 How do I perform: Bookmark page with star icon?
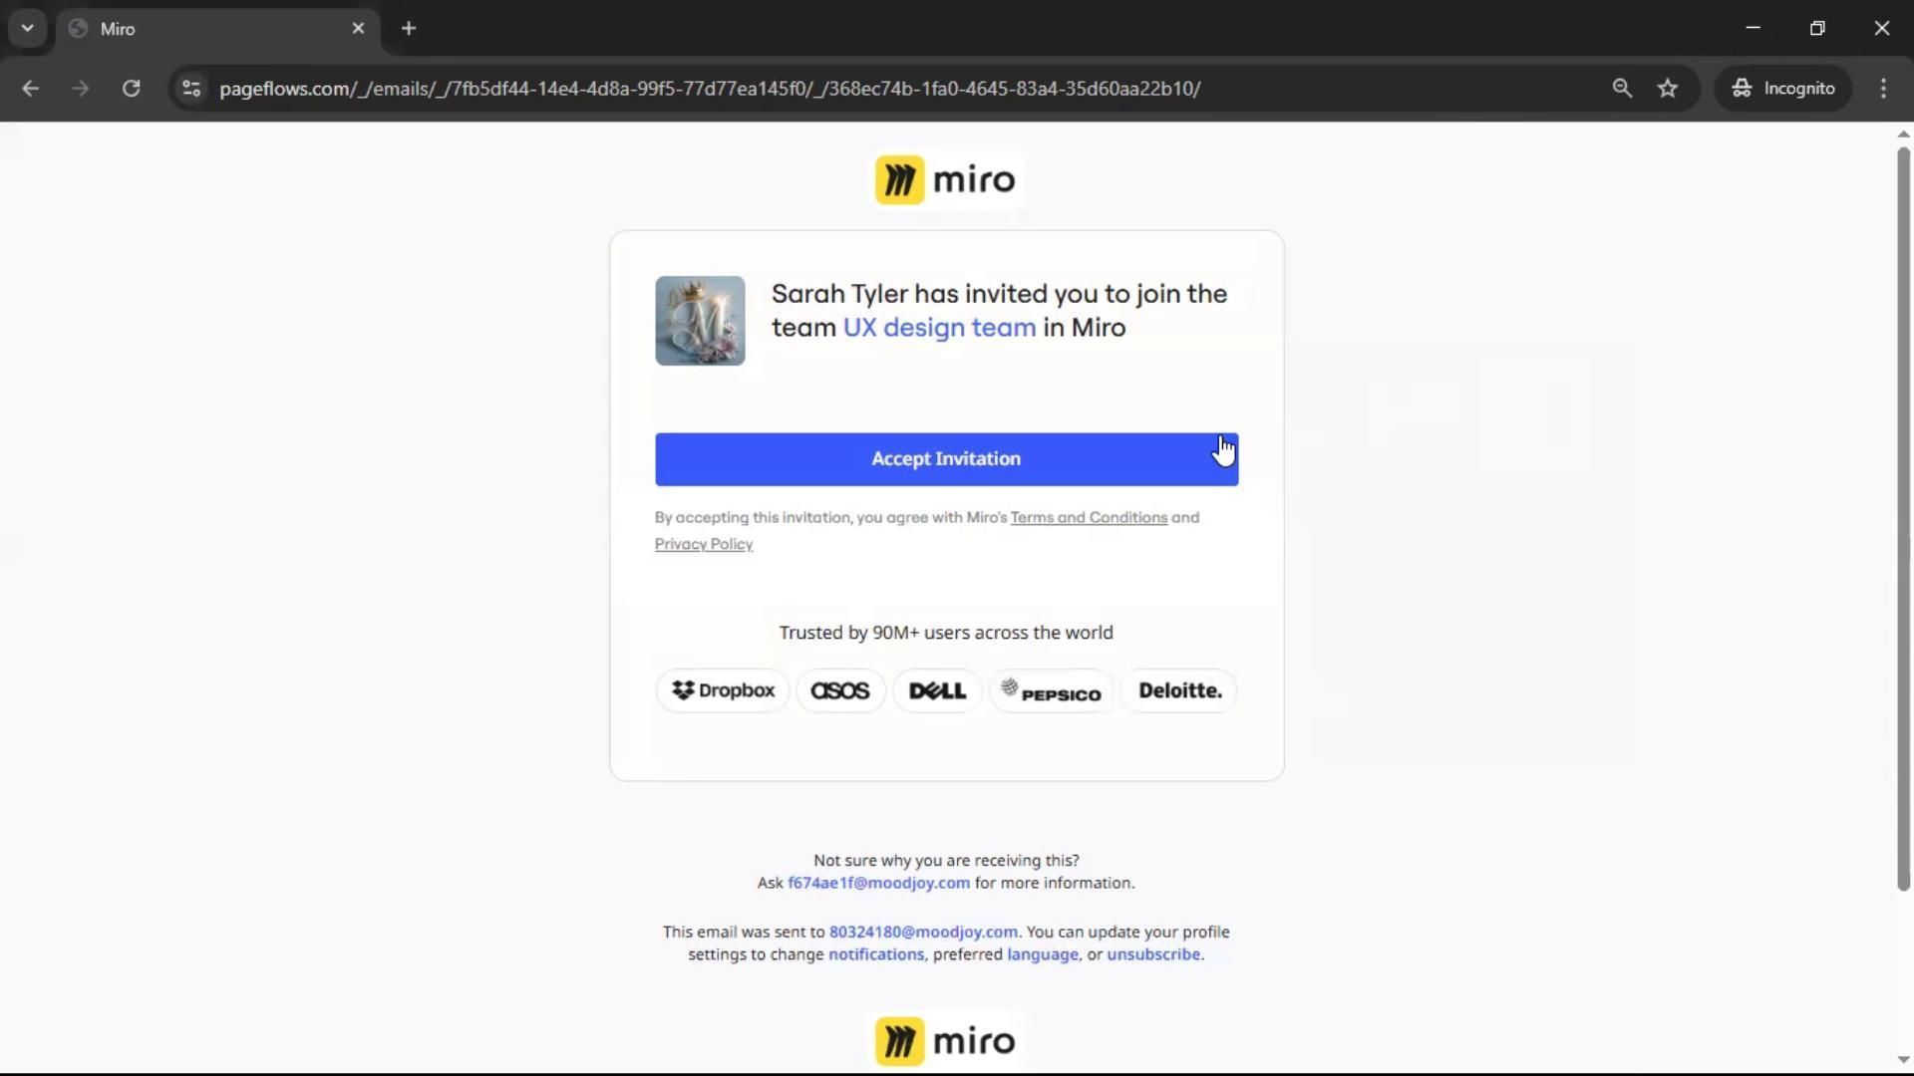tap(1668, 89)
